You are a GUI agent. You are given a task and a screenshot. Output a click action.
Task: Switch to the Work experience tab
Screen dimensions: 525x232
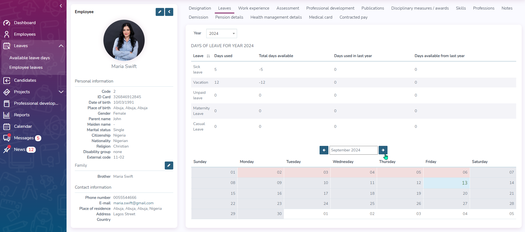click(254, 8)
